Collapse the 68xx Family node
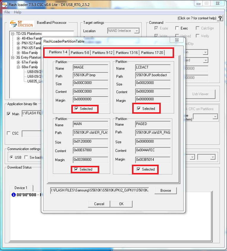Viewport: 227px width, 251px height. coord(18,67)
